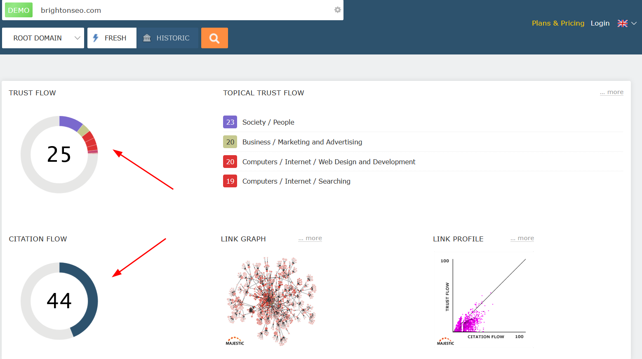The width and height of the screenshot is (642, 359).
Task: Click Computers / Internet / Web Design topic
Action: 329,162
